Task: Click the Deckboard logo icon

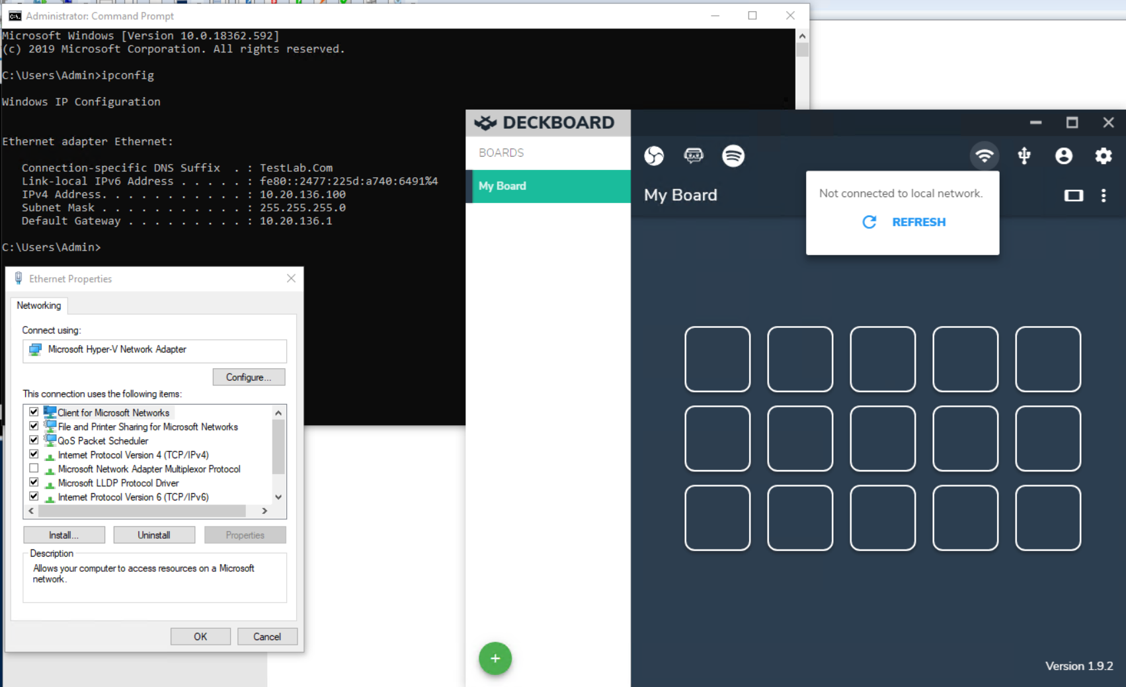Action: click(x=485, y=122)
